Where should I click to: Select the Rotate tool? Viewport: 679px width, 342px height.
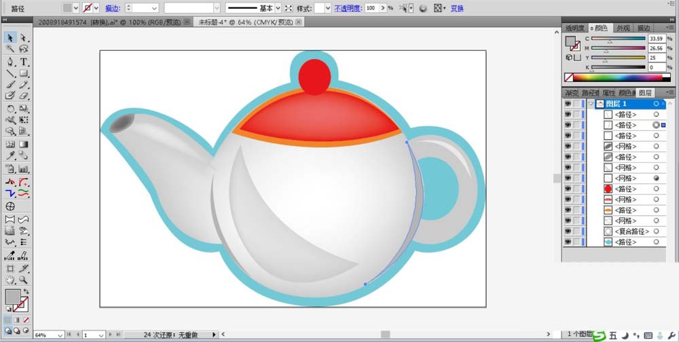click(x=10, y=109)
